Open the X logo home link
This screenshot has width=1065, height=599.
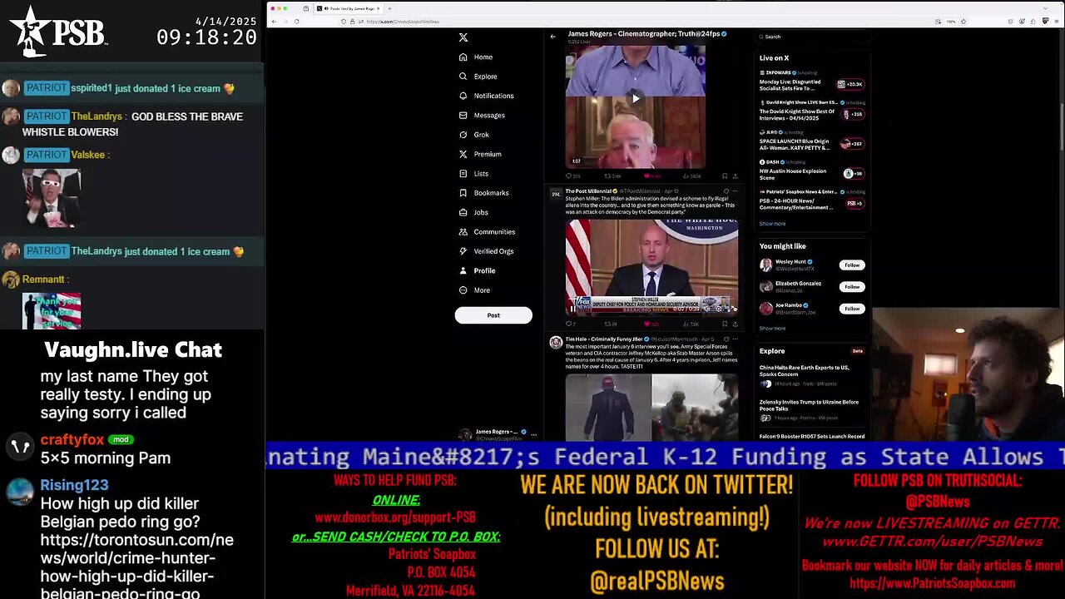point(463,37)
